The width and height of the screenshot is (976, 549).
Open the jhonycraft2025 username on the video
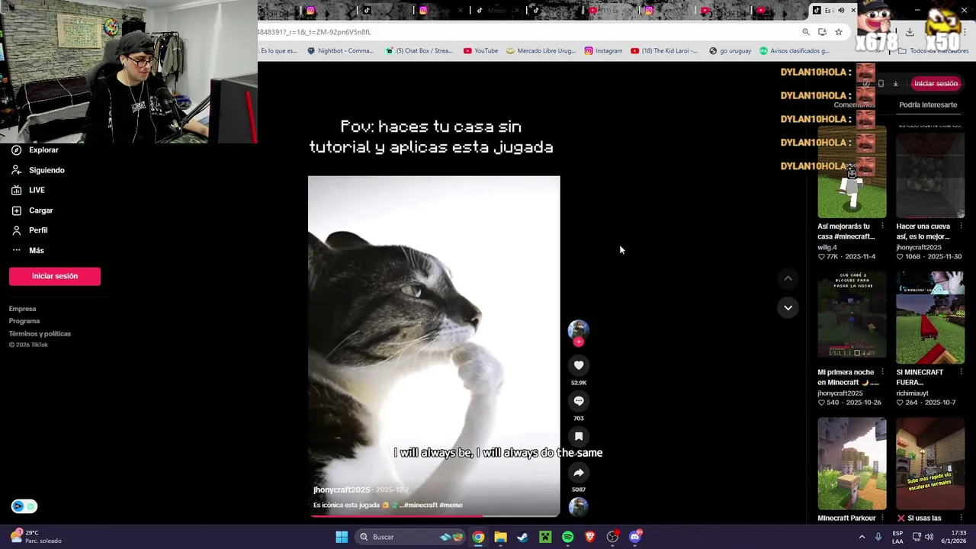(x=342, y=490)
